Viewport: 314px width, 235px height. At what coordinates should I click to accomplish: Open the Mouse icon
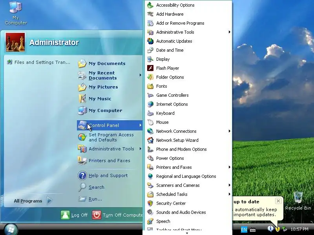(150, 122)
